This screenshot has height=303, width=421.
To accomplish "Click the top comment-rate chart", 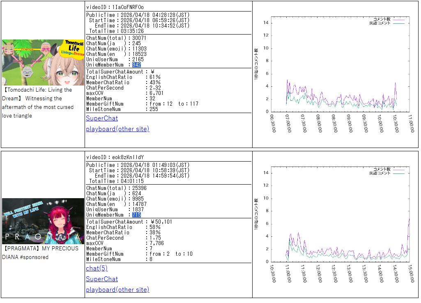I will click(x=335, y=74).
